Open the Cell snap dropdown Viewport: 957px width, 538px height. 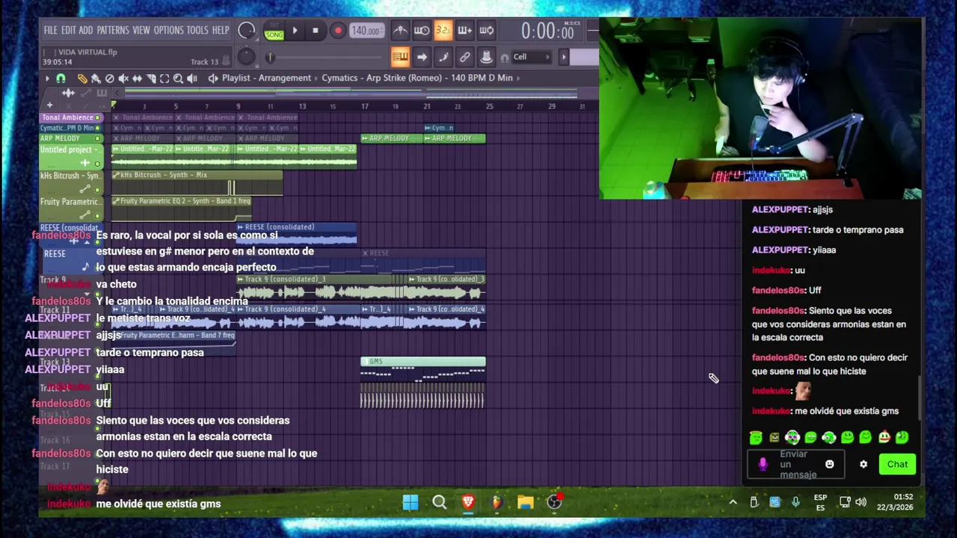click(531, 57)
